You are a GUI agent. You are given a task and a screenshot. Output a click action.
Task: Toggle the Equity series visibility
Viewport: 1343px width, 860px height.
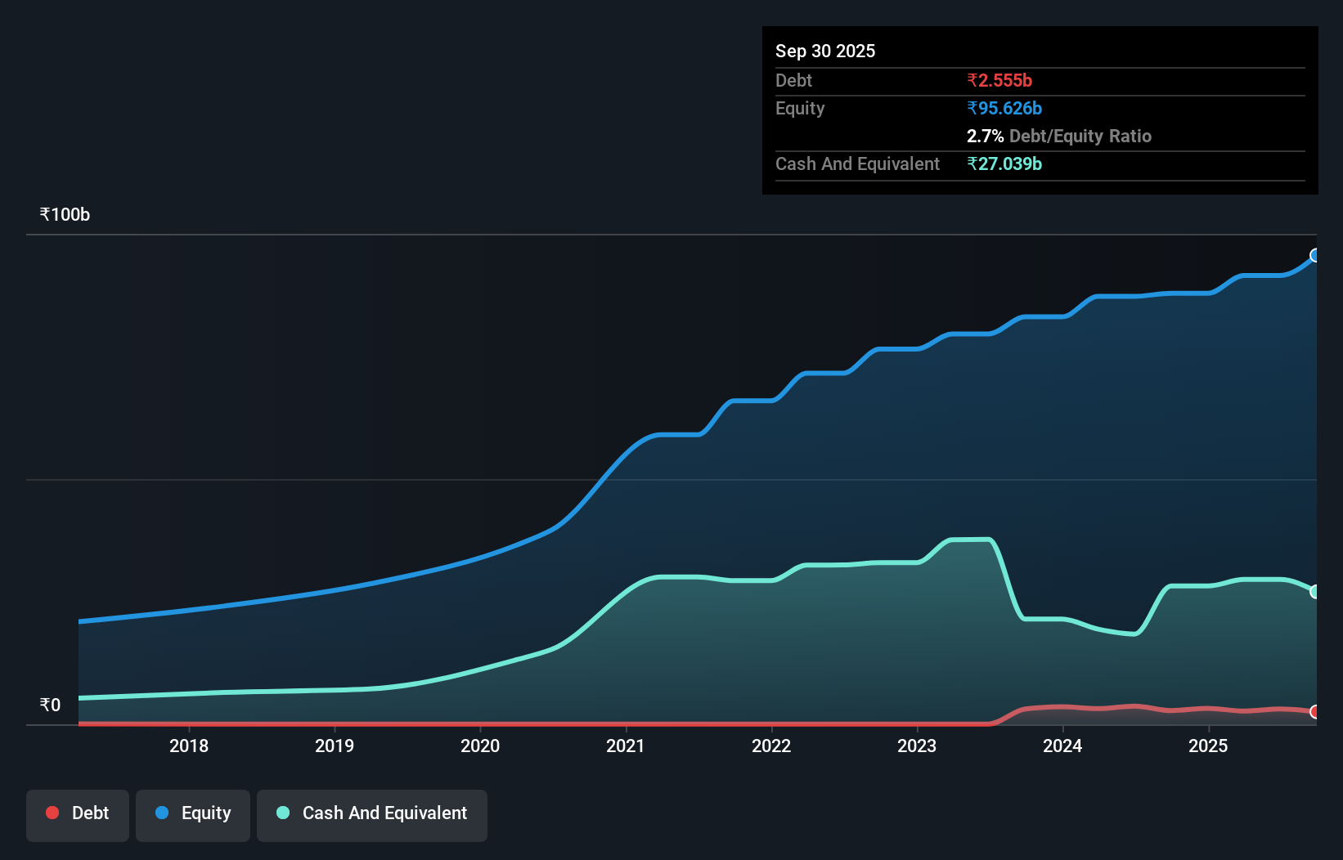193,813
